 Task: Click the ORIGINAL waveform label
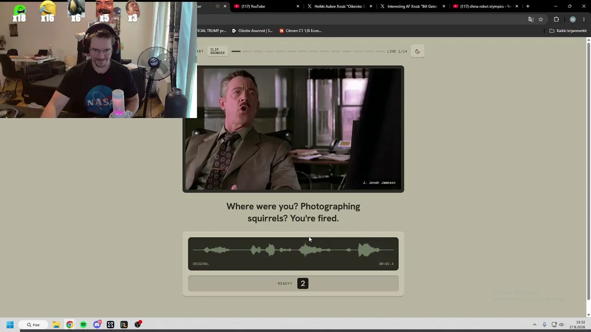(201, 264)
